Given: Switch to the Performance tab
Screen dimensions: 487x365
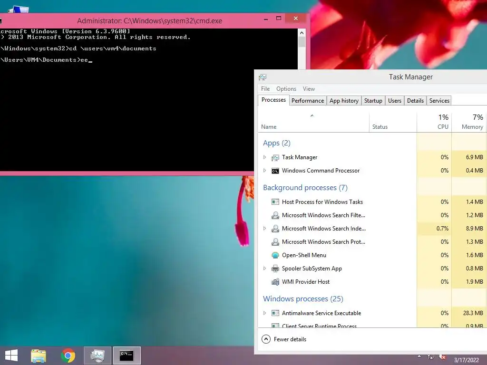Looking at the screenshot, I should (x=308, y=101).
